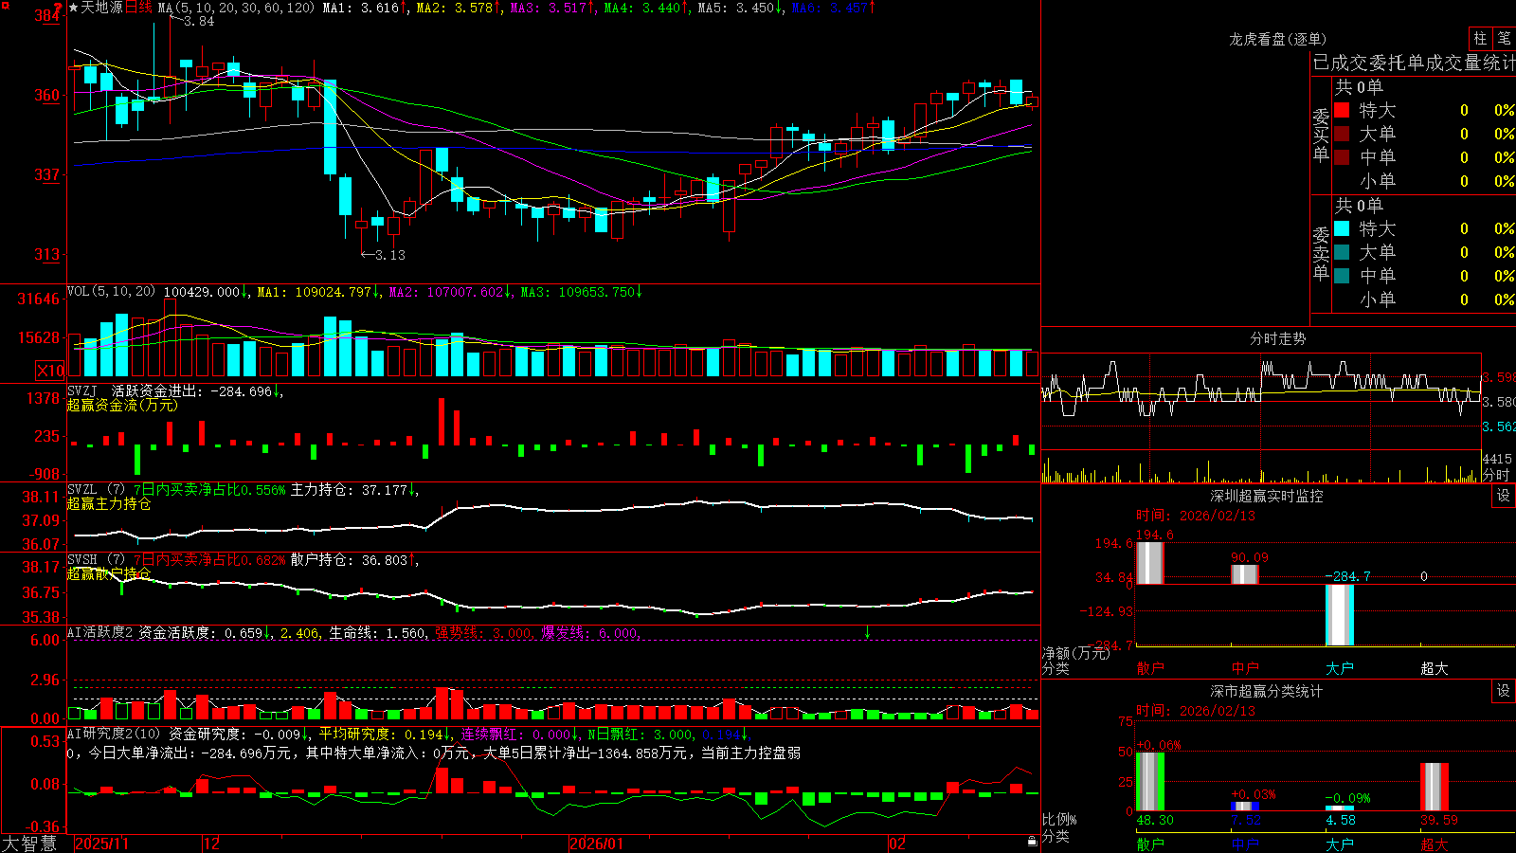Click the SVZL indicator name
The height and width of the screenshot is (853, 1516).
pyautogui.click(x=82, y=489)
